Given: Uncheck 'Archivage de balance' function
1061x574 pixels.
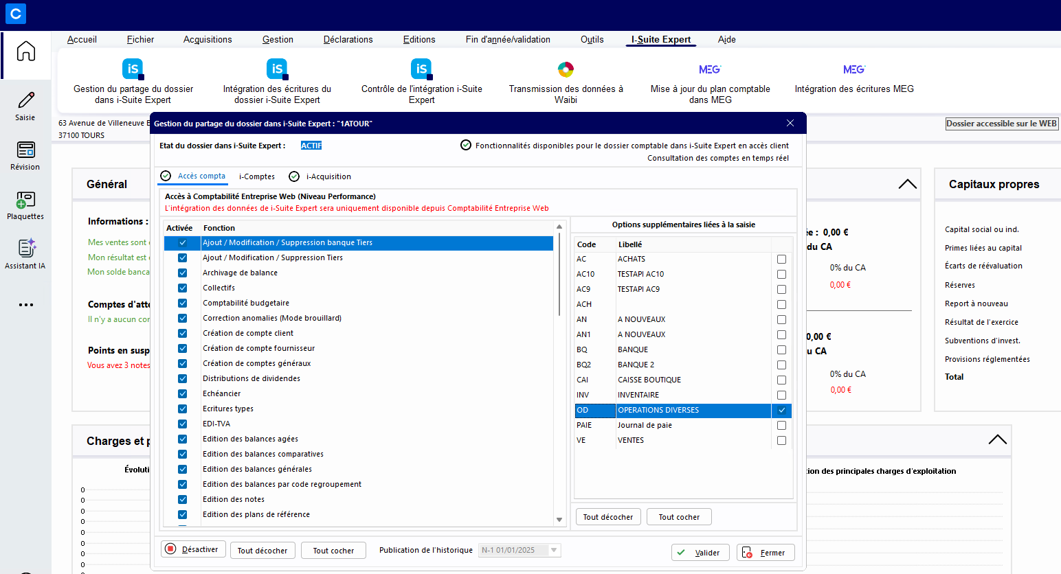Looking at the screenshot, I should click(x=183, y=273).
